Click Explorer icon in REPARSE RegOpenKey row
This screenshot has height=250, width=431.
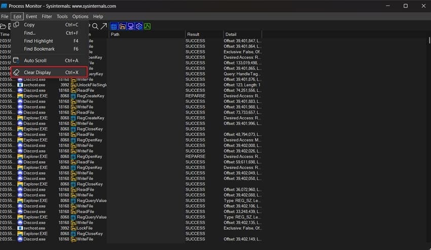[x=20, y=157]
